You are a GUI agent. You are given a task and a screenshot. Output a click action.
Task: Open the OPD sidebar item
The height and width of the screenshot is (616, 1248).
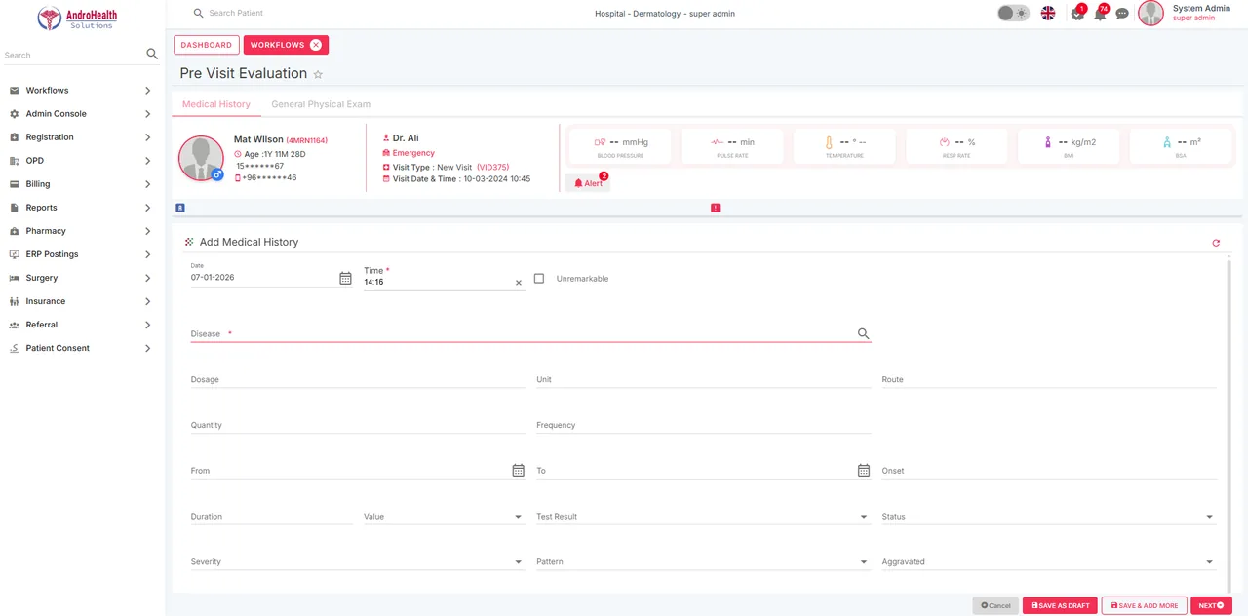click(x=81, y=161)
